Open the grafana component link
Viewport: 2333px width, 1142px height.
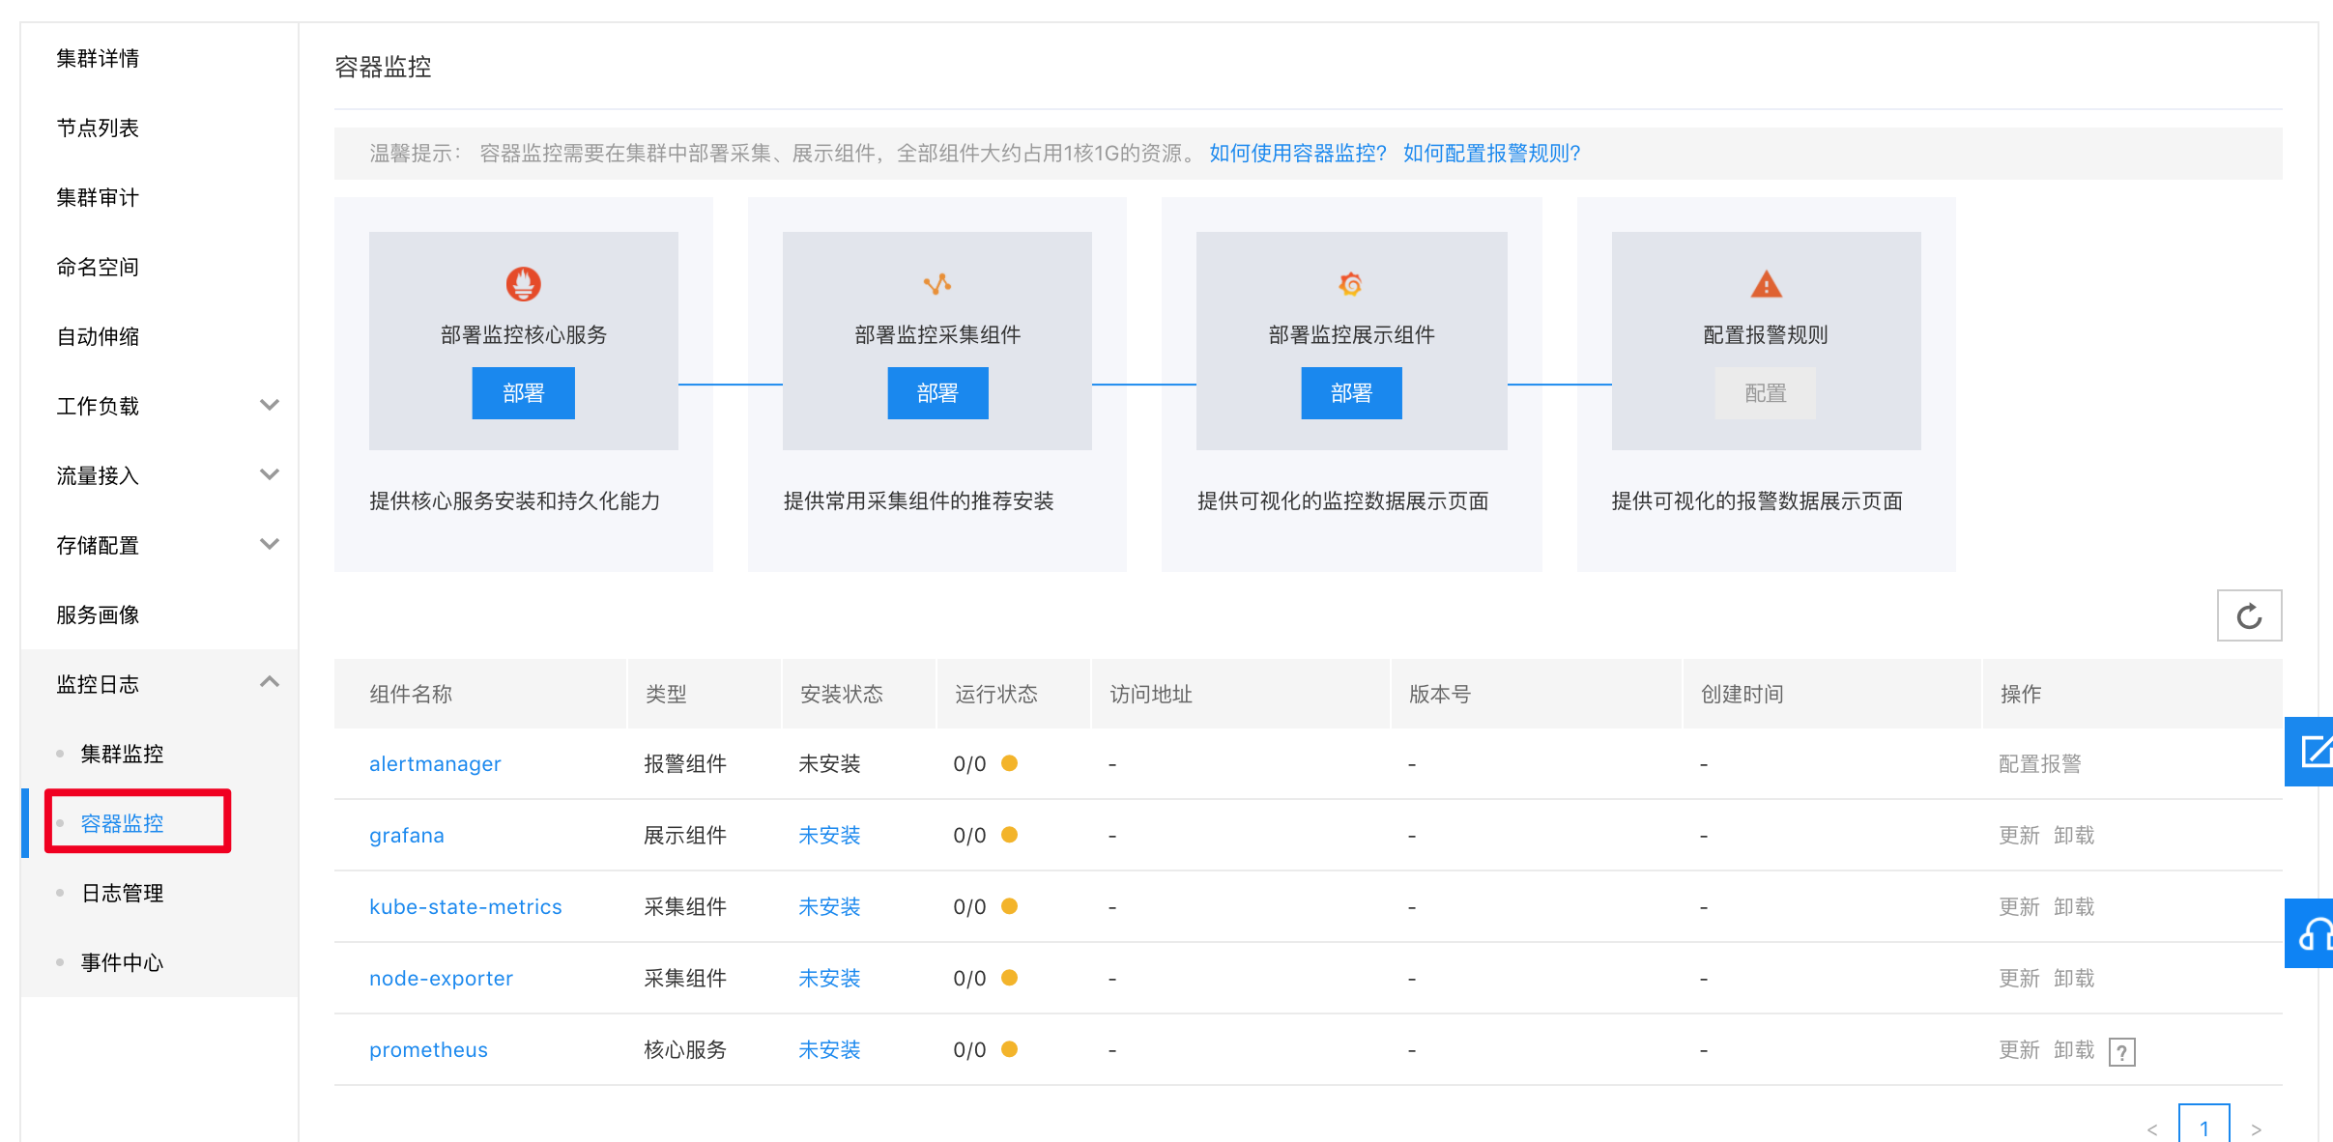pos(407,836)
